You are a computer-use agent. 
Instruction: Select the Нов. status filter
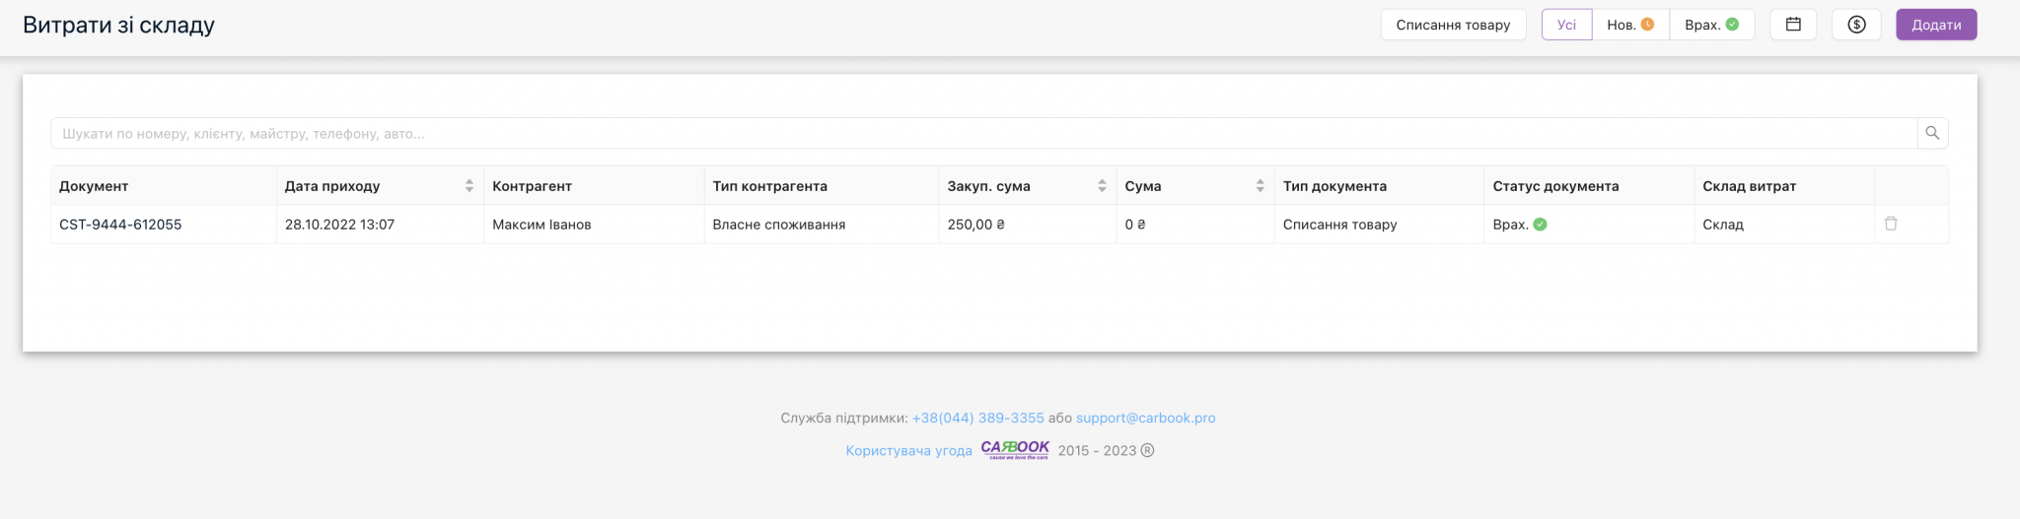click(1629, 25)
